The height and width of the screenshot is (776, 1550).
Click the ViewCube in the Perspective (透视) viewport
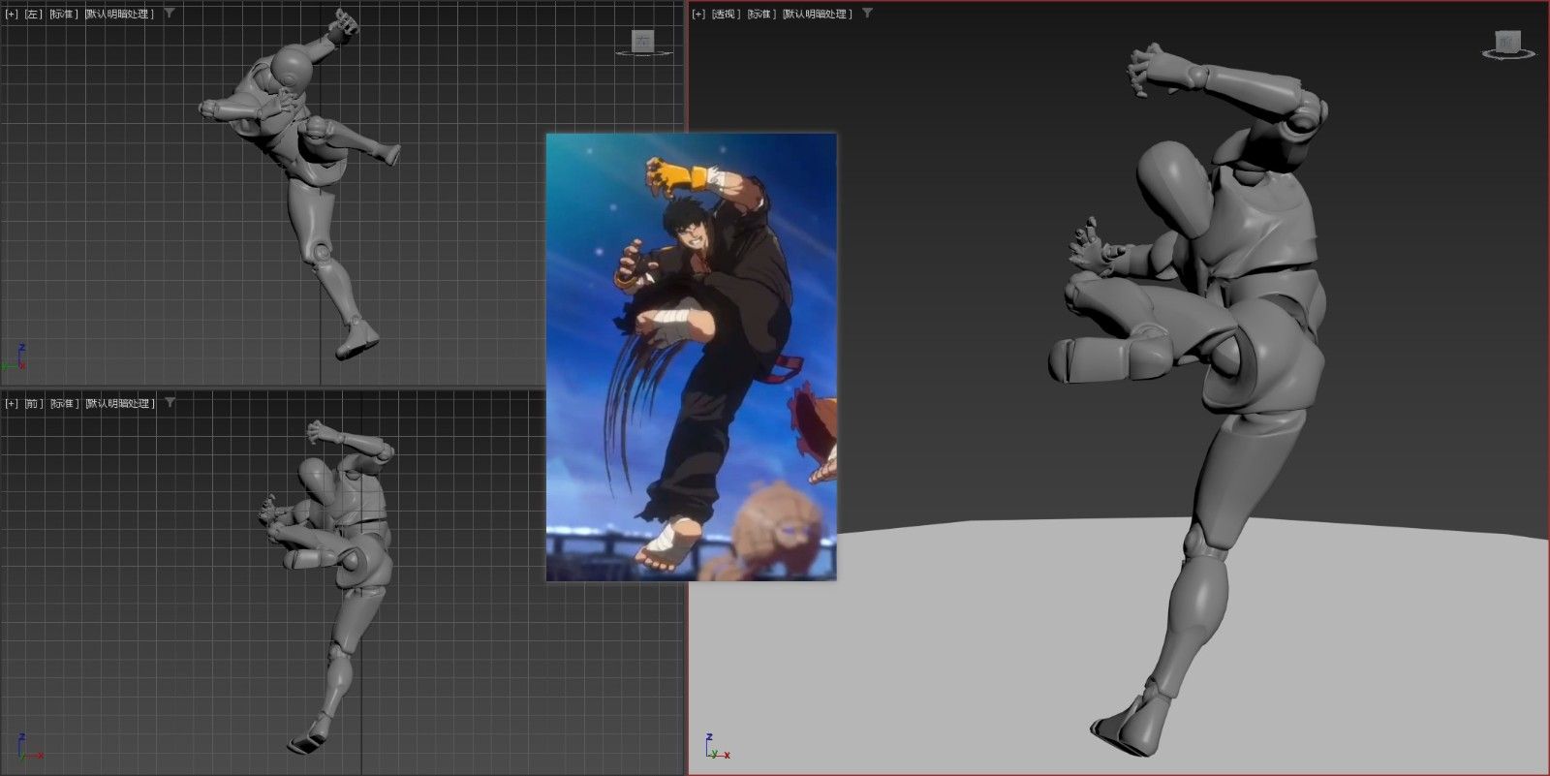point(1507,44)
